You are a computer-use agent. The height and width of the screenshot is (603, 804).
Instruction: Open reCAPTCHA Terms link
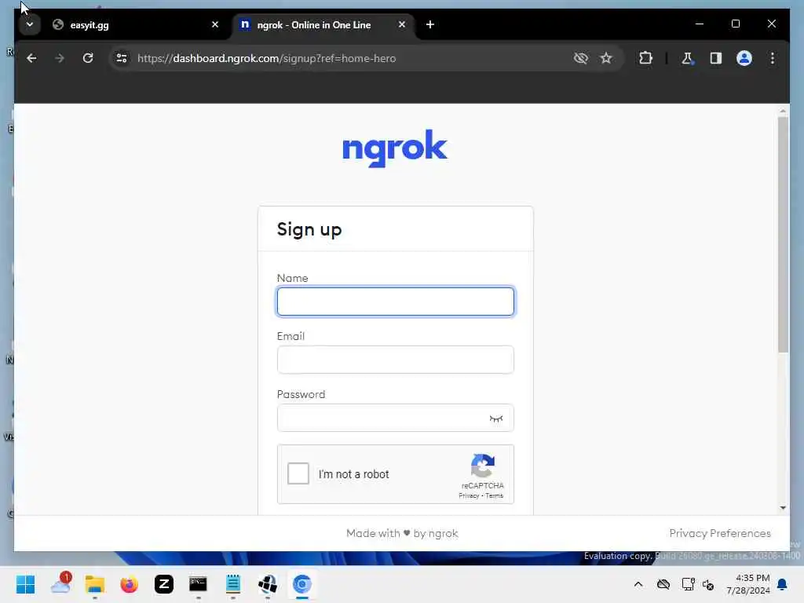tap(495, 496)
